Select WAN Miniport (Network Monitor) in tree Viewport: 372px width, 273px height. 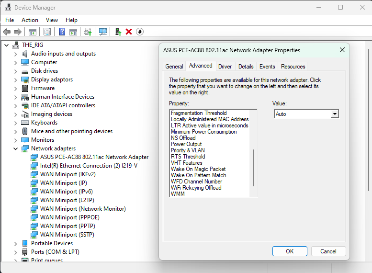point(83,209)
